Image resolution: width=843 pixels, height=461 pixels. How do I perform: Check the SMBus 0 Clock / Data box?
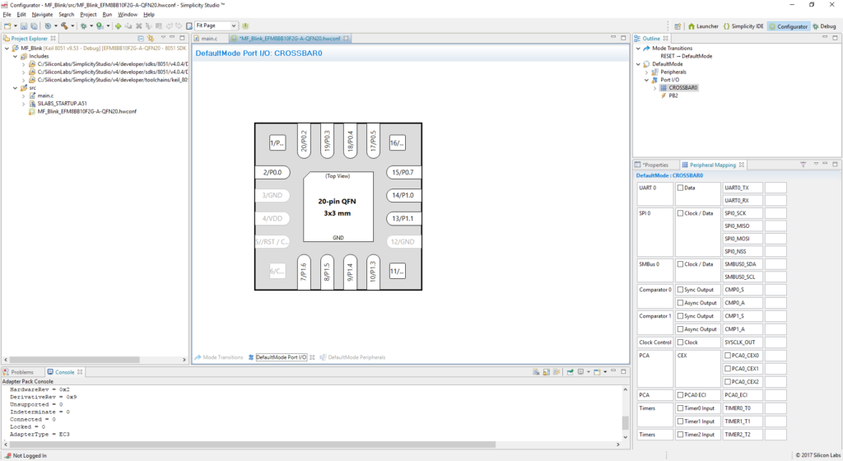pyautogui.click(x=680, y=264)
